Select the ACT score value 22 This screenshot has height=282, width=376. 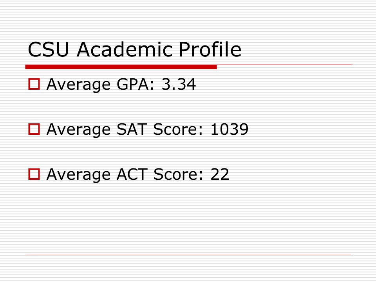(220, 174)
